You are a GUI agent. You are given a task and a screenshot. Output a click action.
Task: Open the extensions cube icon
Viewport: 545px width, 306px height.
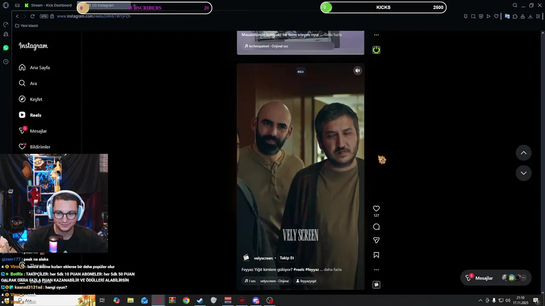(x=515, y=16)
